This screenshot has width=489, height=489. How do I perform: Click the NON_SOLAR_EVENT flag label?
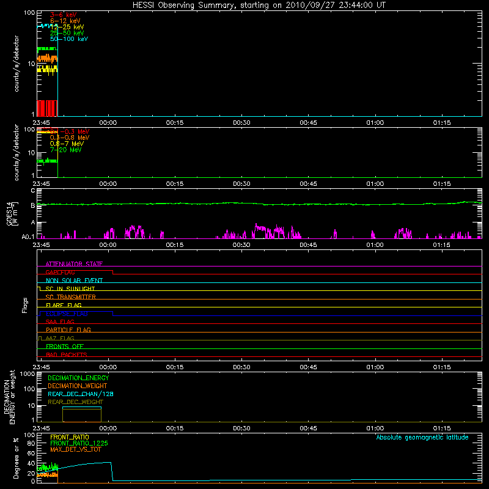tap(74, 281)
